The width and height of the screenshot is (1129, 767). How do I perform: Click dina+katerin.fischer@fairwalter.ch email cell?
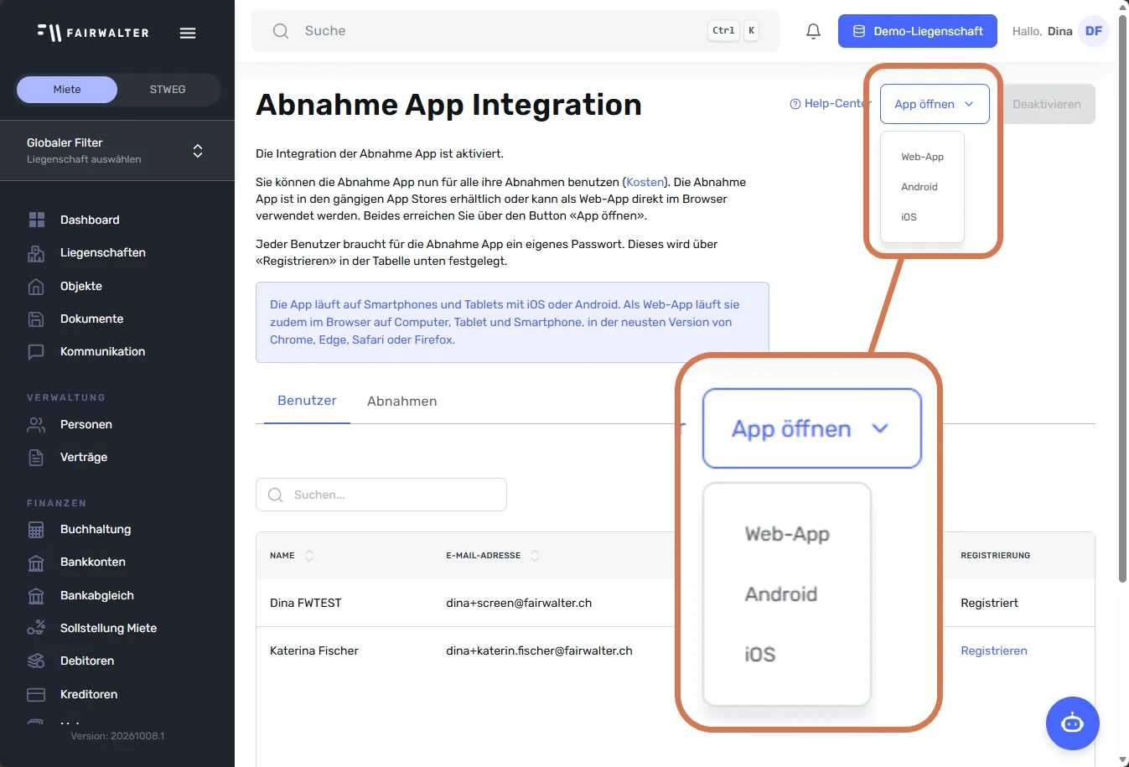coord(539,650)
